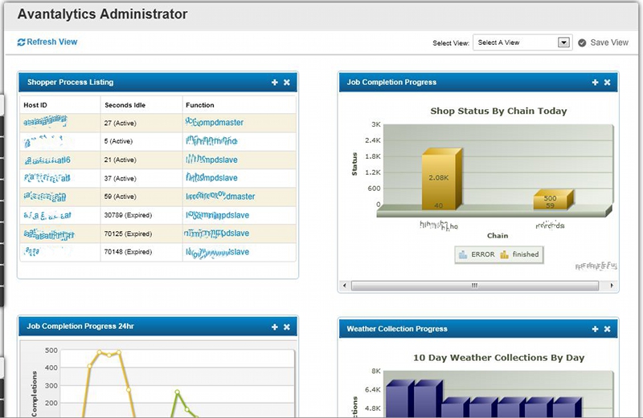Click the first tall weather collection bar
Image resolution: width=643 pixels, height=418 pixels.
[398, 401]
